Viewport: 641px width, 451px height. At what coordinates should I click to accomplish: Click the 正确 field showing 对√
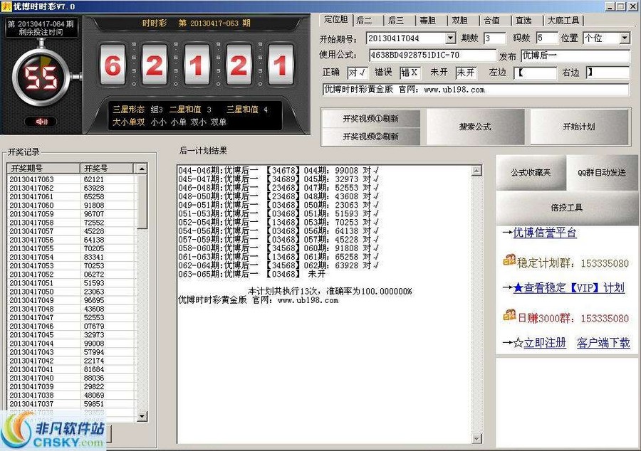(x=357, y=73)
